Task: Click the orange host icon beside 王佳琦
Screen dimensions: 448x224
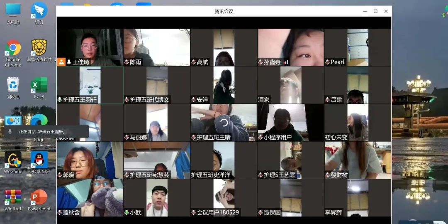Action: pos(61,62)
